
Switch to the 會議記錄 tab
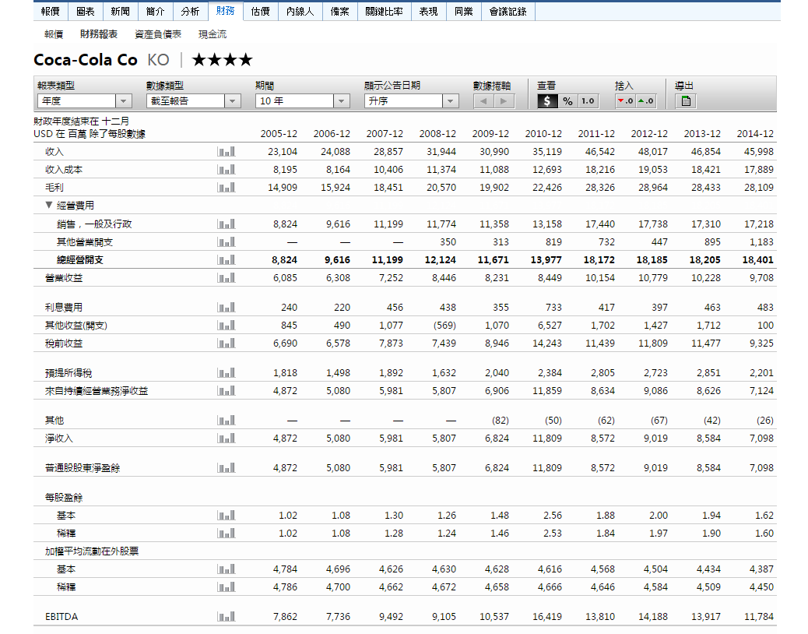pyautogui.click(x=508, y=12)
